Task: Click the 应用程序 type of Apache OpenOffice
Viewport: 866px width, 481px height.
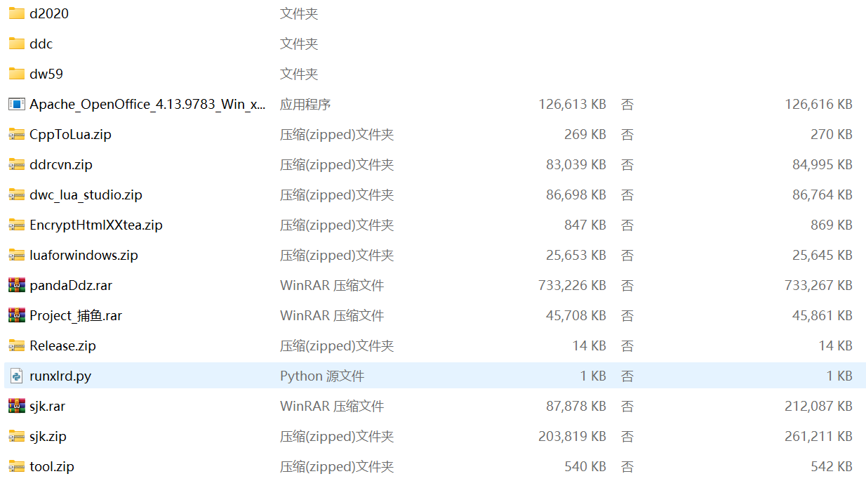Action: 305,104
